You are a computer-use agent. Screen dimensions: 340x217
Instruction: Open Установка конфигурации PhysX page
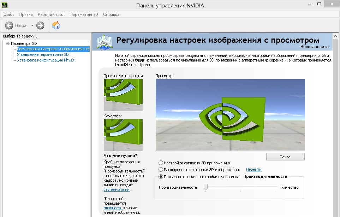pos(46,60)
